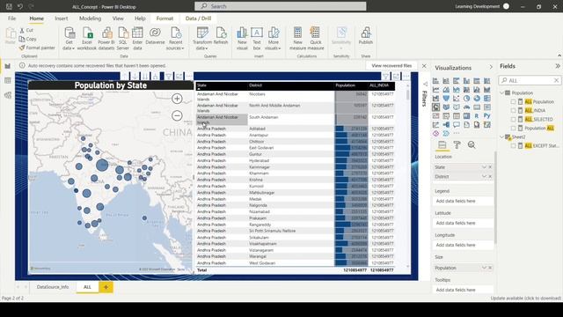Viewport: 563px width, 317px height.
Task: Check the ALL_SELECTED field
Action: (513, 120)
